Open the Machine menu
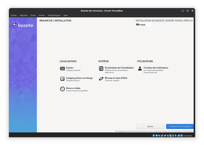 point(24,15)
